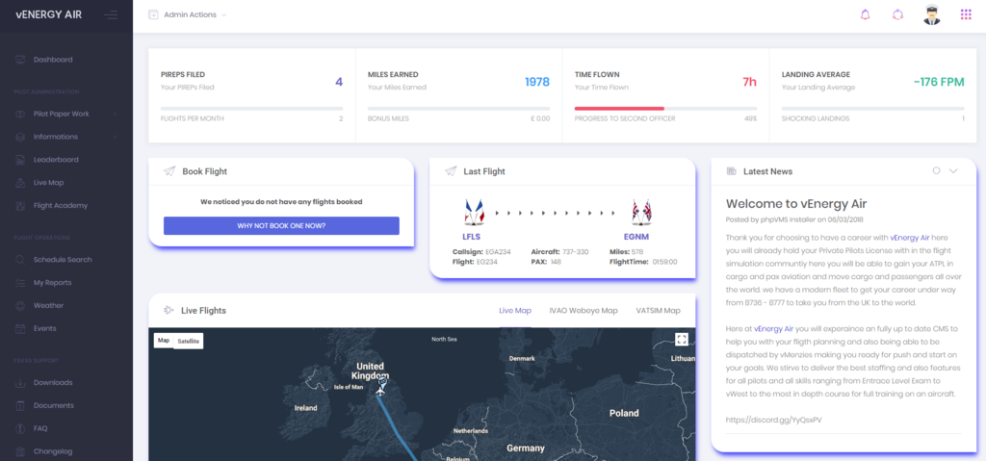Open Events in the sidebar

coord(44,328)
